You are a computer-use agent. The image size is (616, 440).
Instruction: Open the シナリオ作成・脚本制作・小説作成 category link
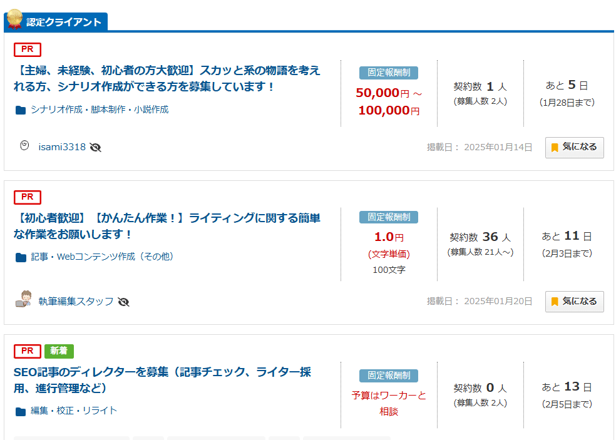pyautogui.click(x=100, y=110)
